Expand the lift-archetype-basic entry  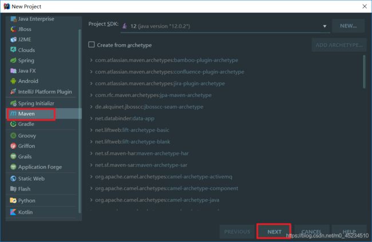tap(91, 130)
